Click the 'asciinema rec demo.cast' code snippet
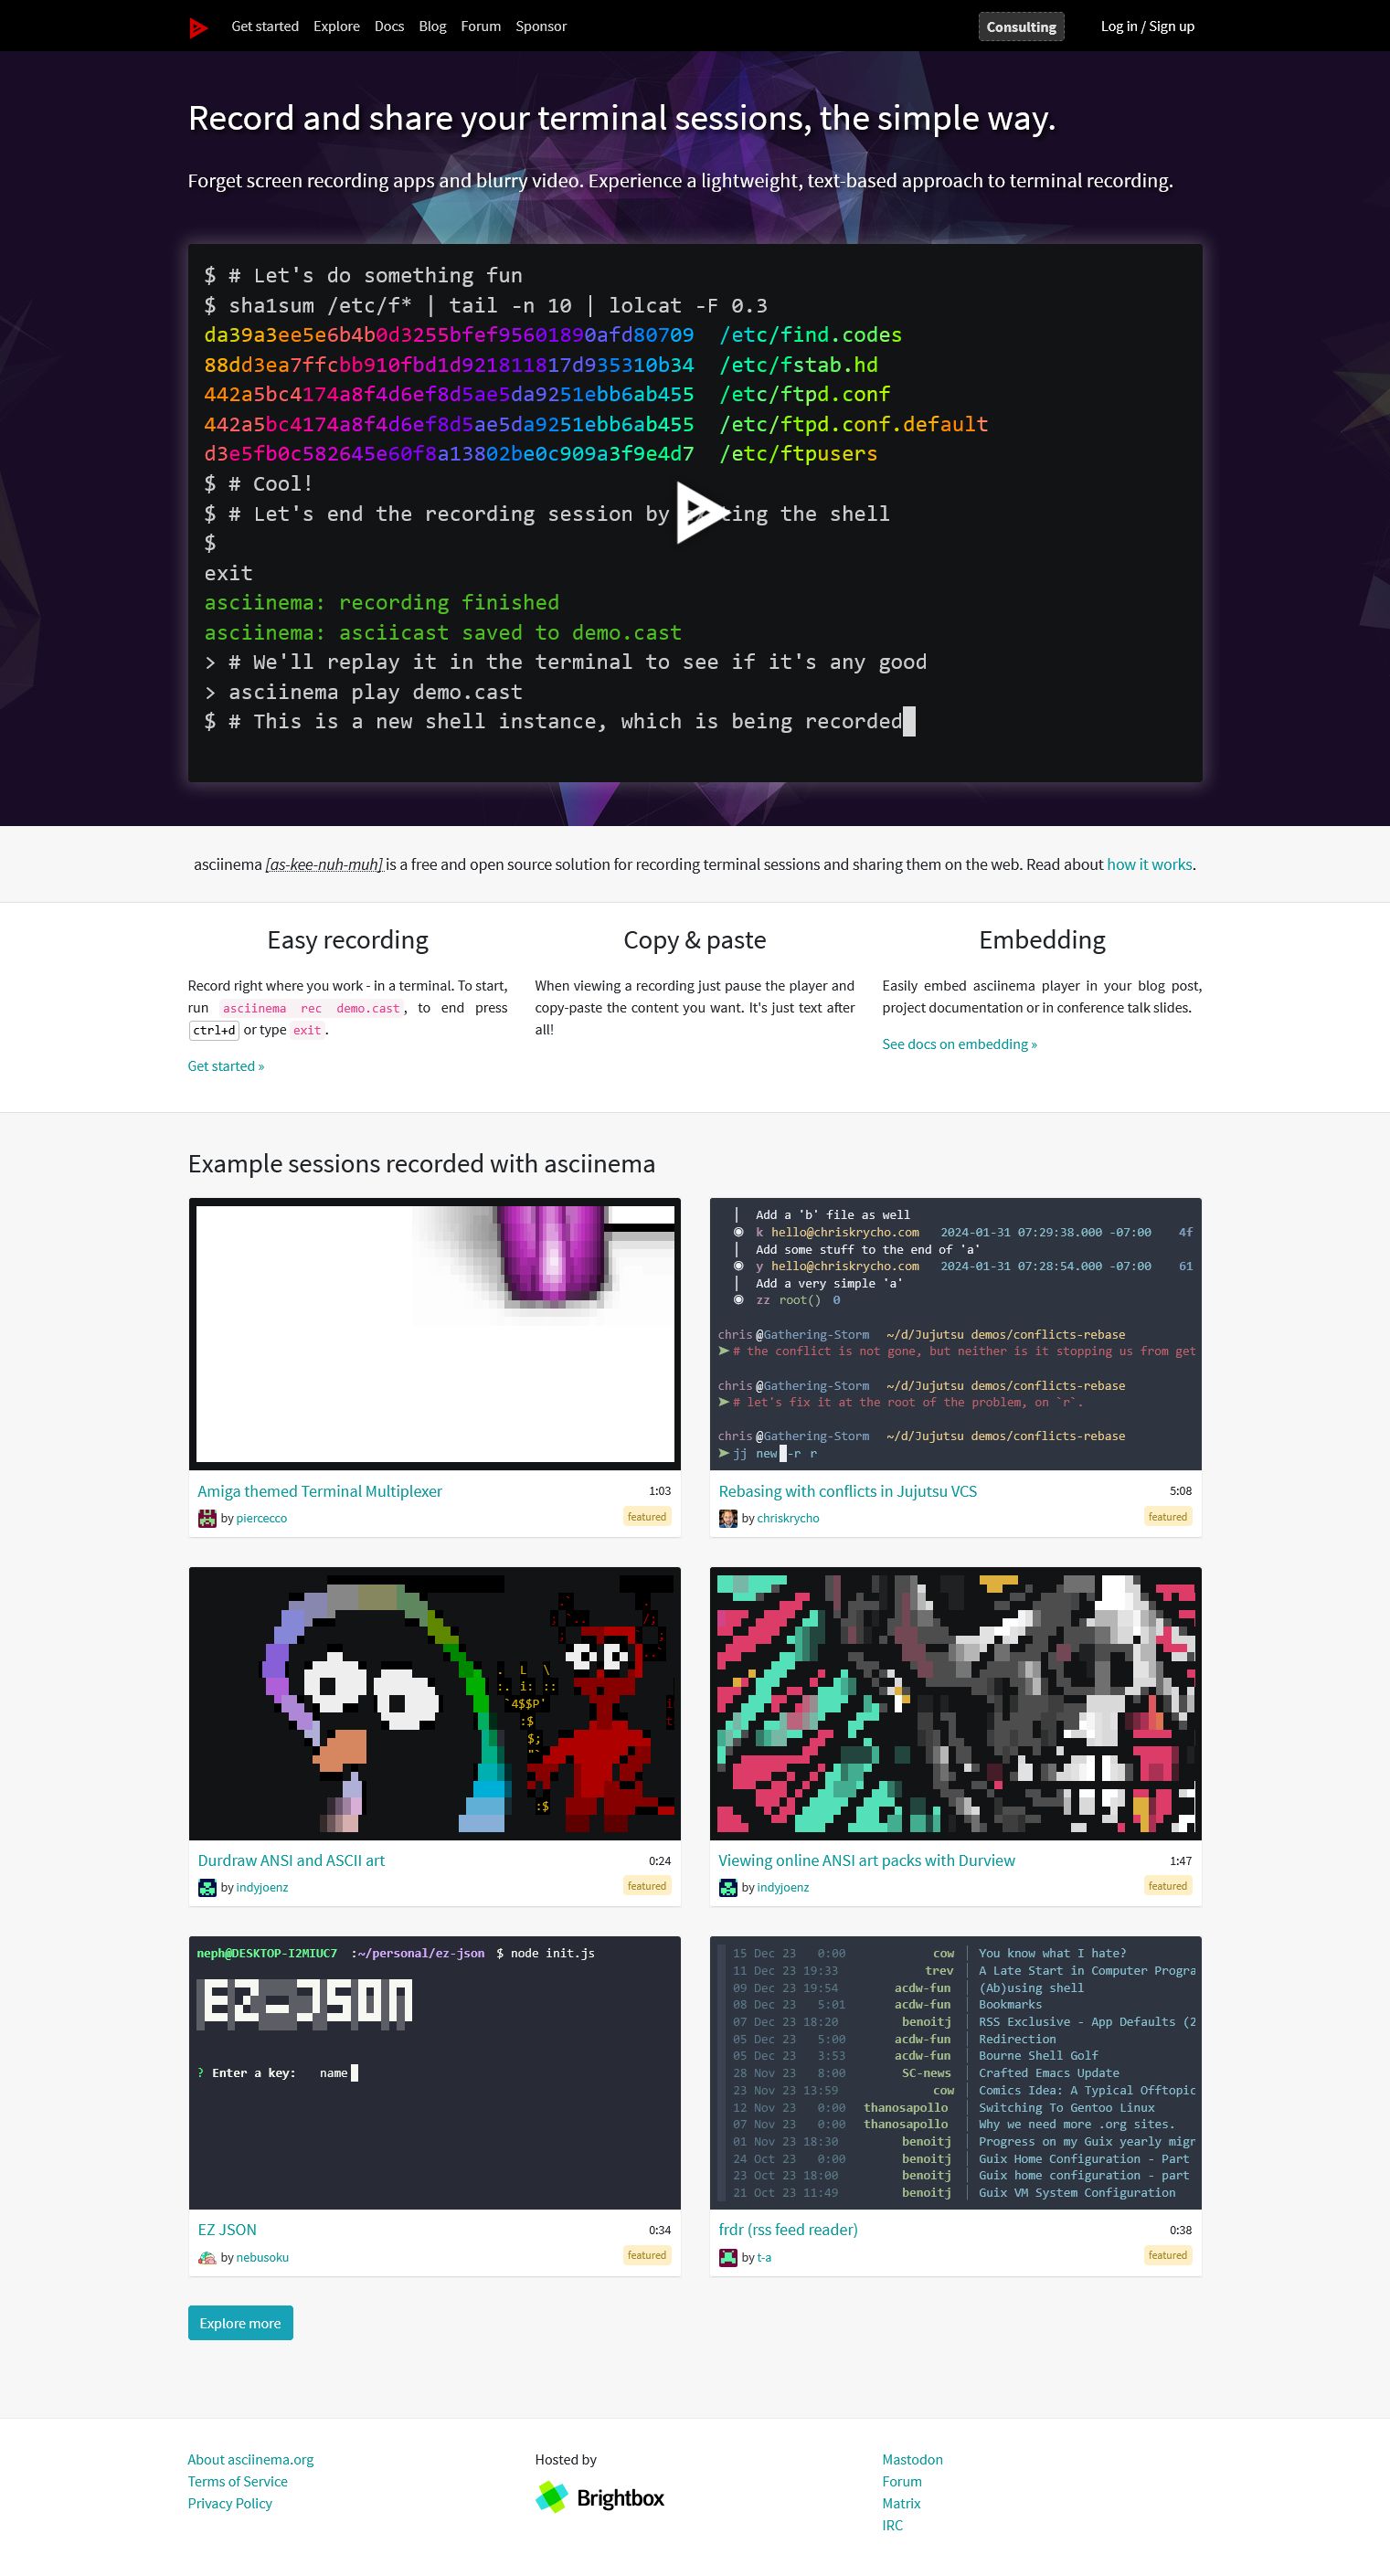 [312, 1009]
